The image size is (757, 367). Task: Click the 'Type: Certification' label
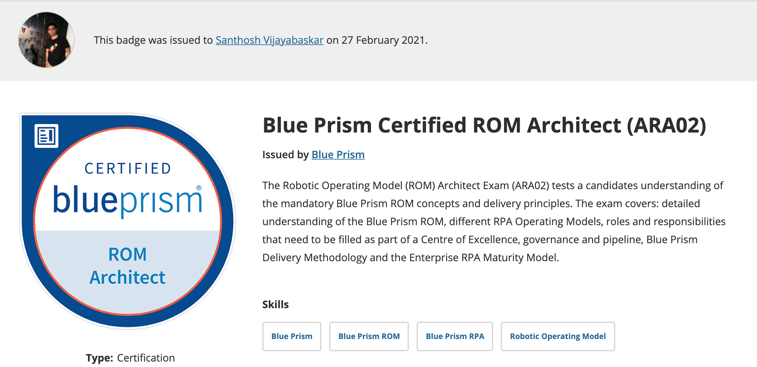[130, 358]
